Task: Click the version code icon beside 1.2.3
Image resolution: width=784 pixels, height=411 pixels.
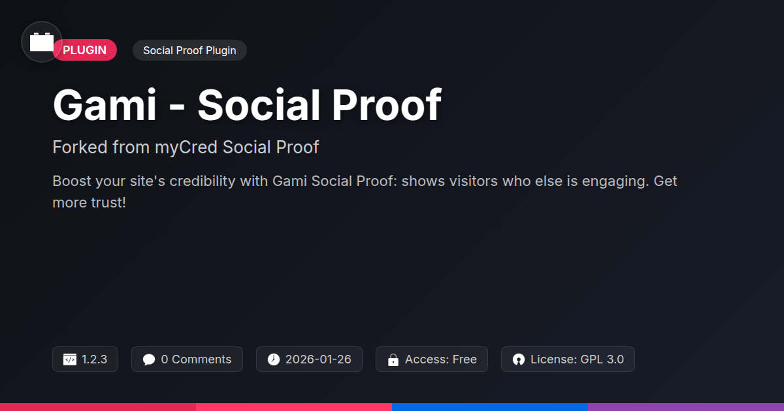Action: [70, 359]
